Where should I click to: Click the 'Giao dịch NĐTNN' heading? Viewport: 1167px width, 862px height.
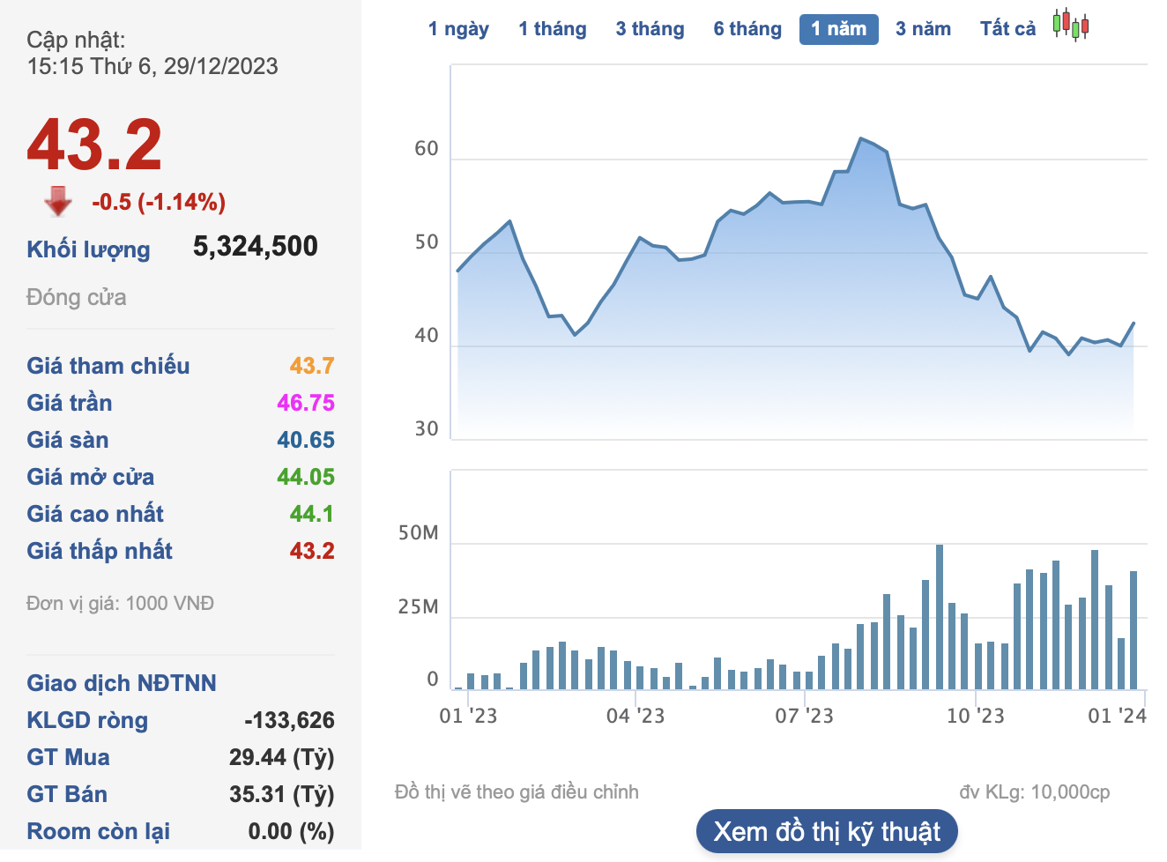[x=122, y=683]
